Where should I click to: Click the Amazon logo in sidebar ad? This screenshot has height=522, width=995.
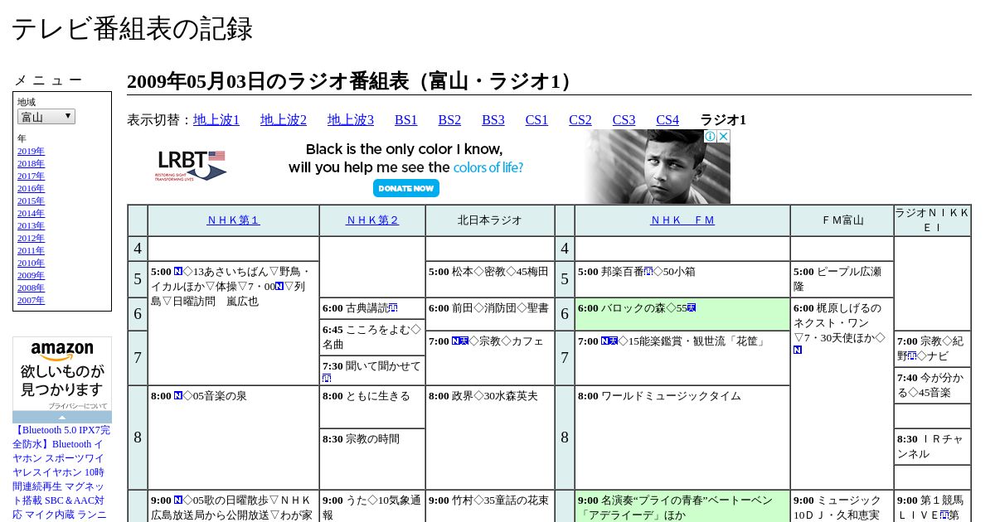tap(62, 351)
